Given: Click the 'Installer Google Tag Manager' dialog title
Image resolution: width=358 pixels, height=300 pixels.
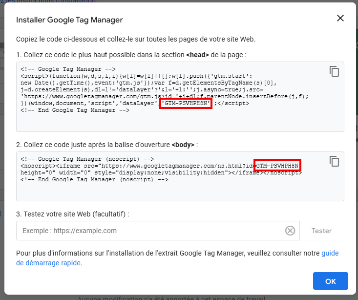Looking at the screenshot, I should (x=69, y=20).
